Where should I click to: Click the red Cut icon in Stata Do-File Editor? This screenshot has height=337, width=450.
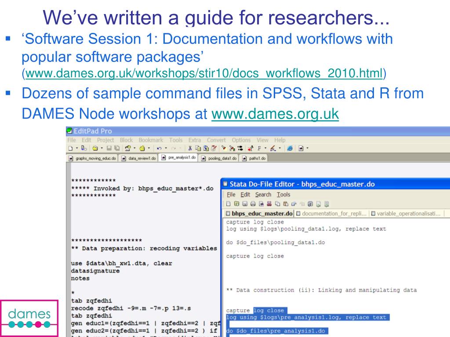tap(269, 204)
